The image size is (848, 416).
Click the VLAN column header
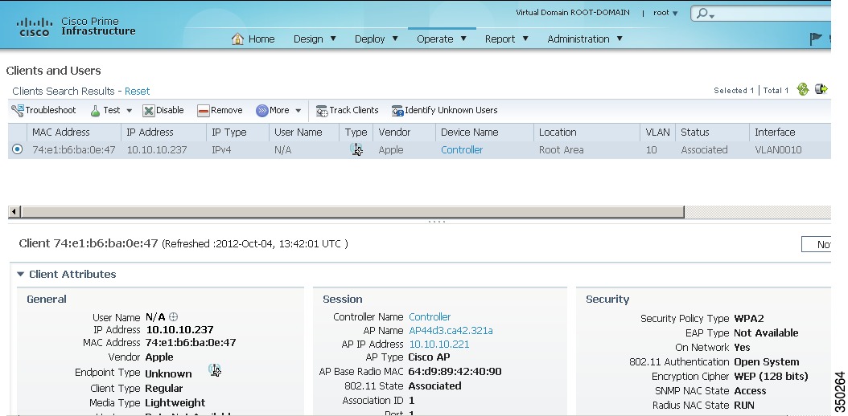point(657,133)
